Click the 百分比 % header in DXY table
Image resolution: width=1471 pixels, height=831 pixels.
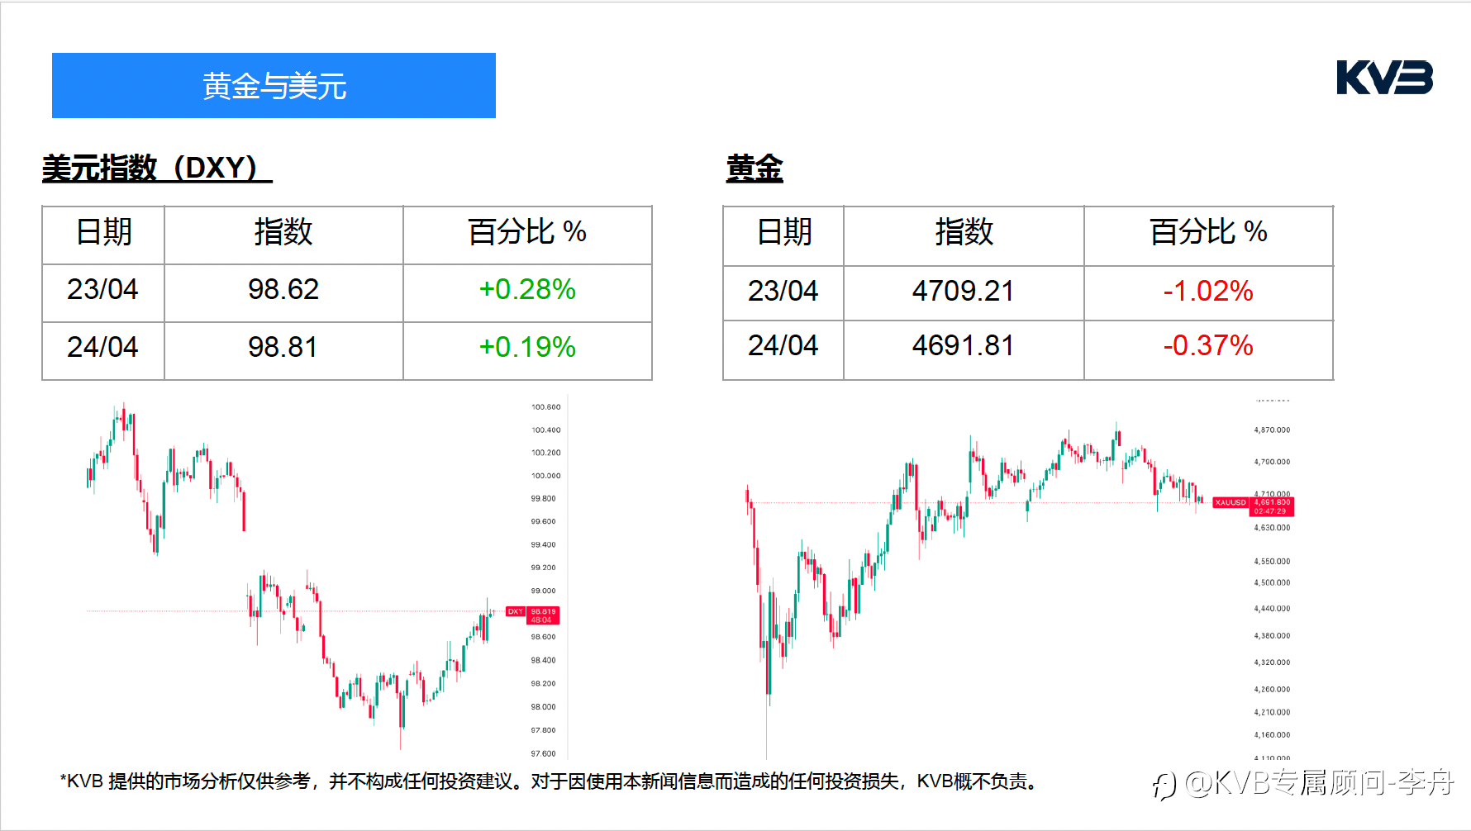[527, 232]
